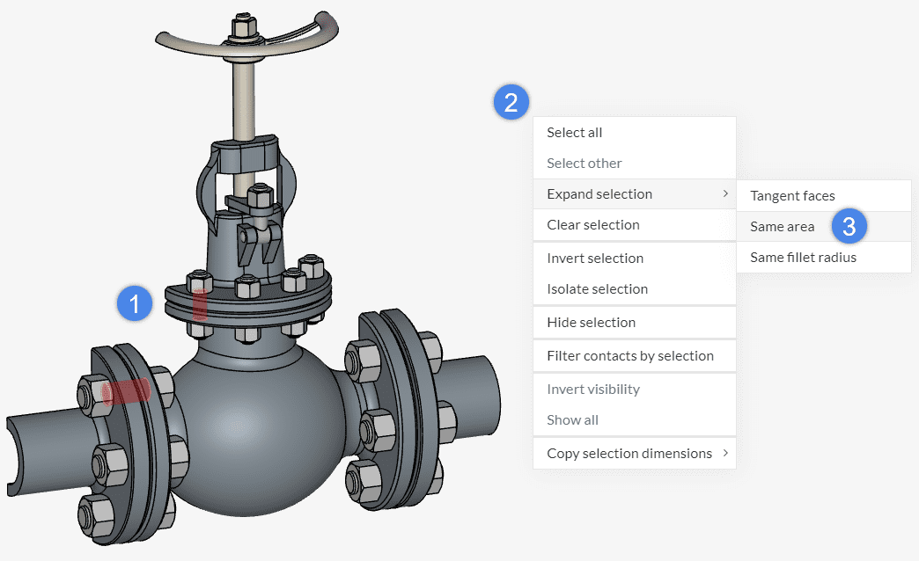Open 'Copy selection dimensions' submenu

coord(629,454)
